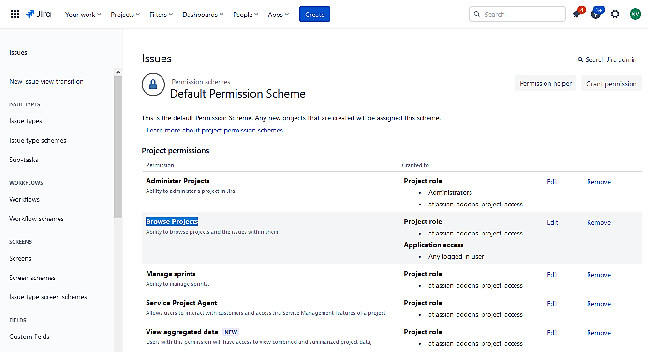
Task: Expand the Your work dropdown
Action: click(83, 15)
